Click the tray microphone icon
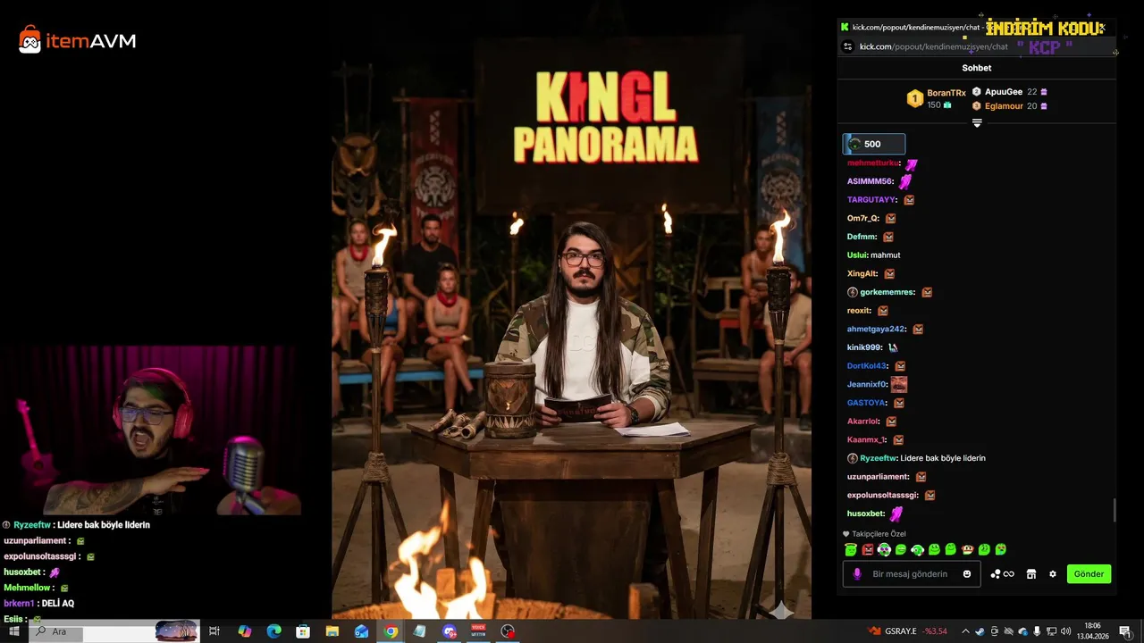Viewport: 1144px width, 643px height. point(1037,631)
